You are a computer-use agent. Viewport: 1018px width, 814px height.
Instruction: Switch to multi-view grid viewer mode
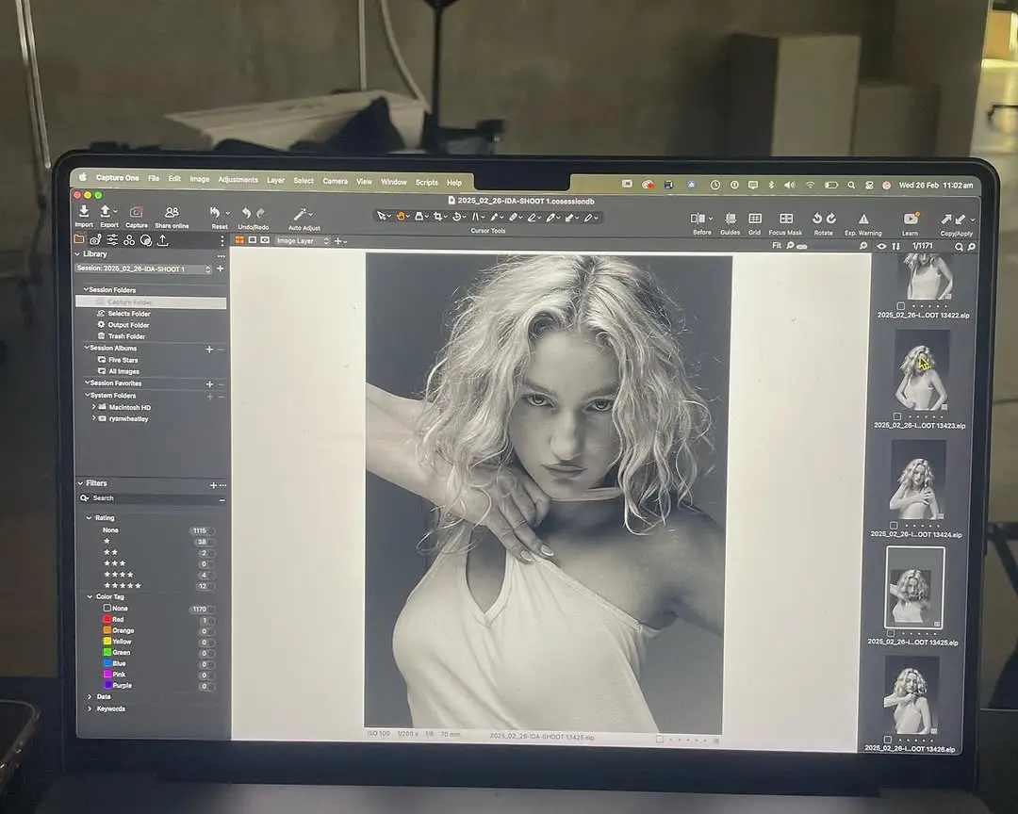click(x=239, y=240)
